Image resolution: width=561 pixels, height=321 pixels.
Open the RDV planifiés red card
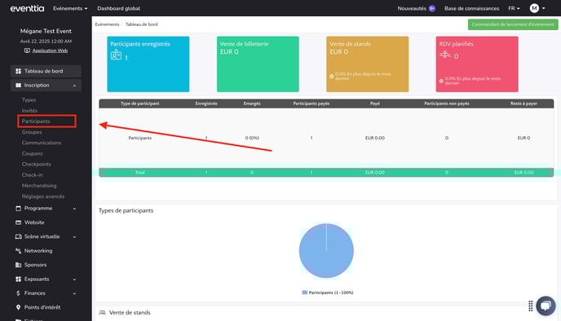pos(477,64)
